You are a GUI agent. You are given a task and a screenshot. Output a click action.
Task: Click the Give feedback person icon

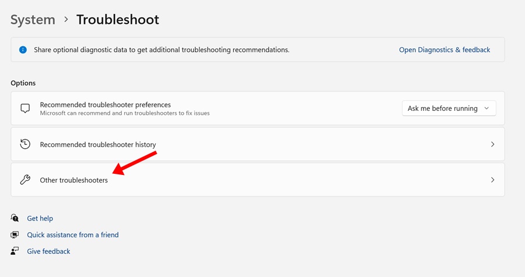tap(15, 251)
